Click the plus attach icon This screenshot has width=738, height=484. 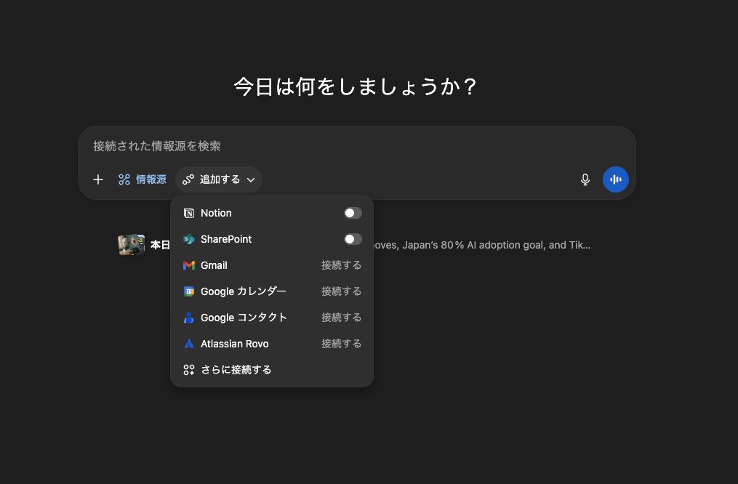tap(98, 180)
